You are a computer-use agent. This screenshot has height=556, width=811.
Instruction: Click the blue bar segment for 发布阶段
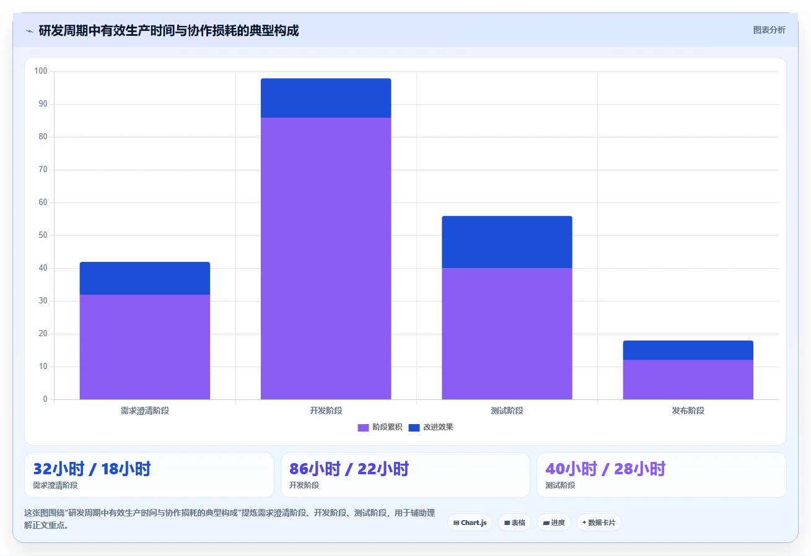coord(688,350)
